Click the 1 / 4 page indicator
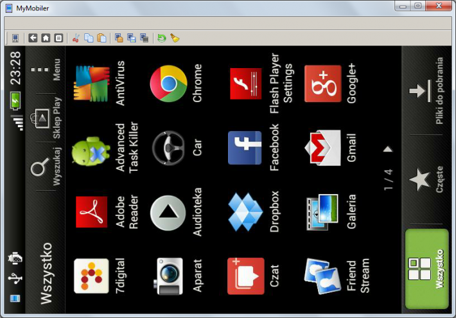The width and height of the screenshot is (456, 318). (388, 180)
